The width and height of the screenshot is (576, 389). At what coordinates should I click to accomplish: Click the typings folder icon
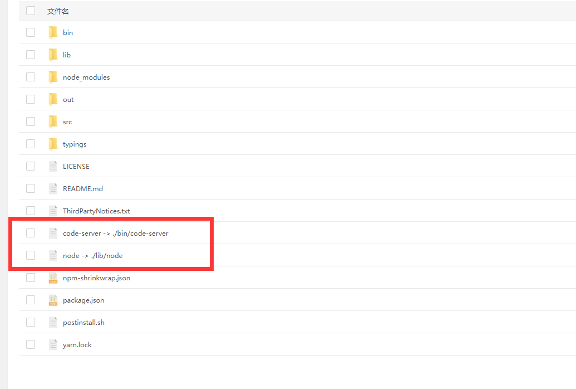53,144
